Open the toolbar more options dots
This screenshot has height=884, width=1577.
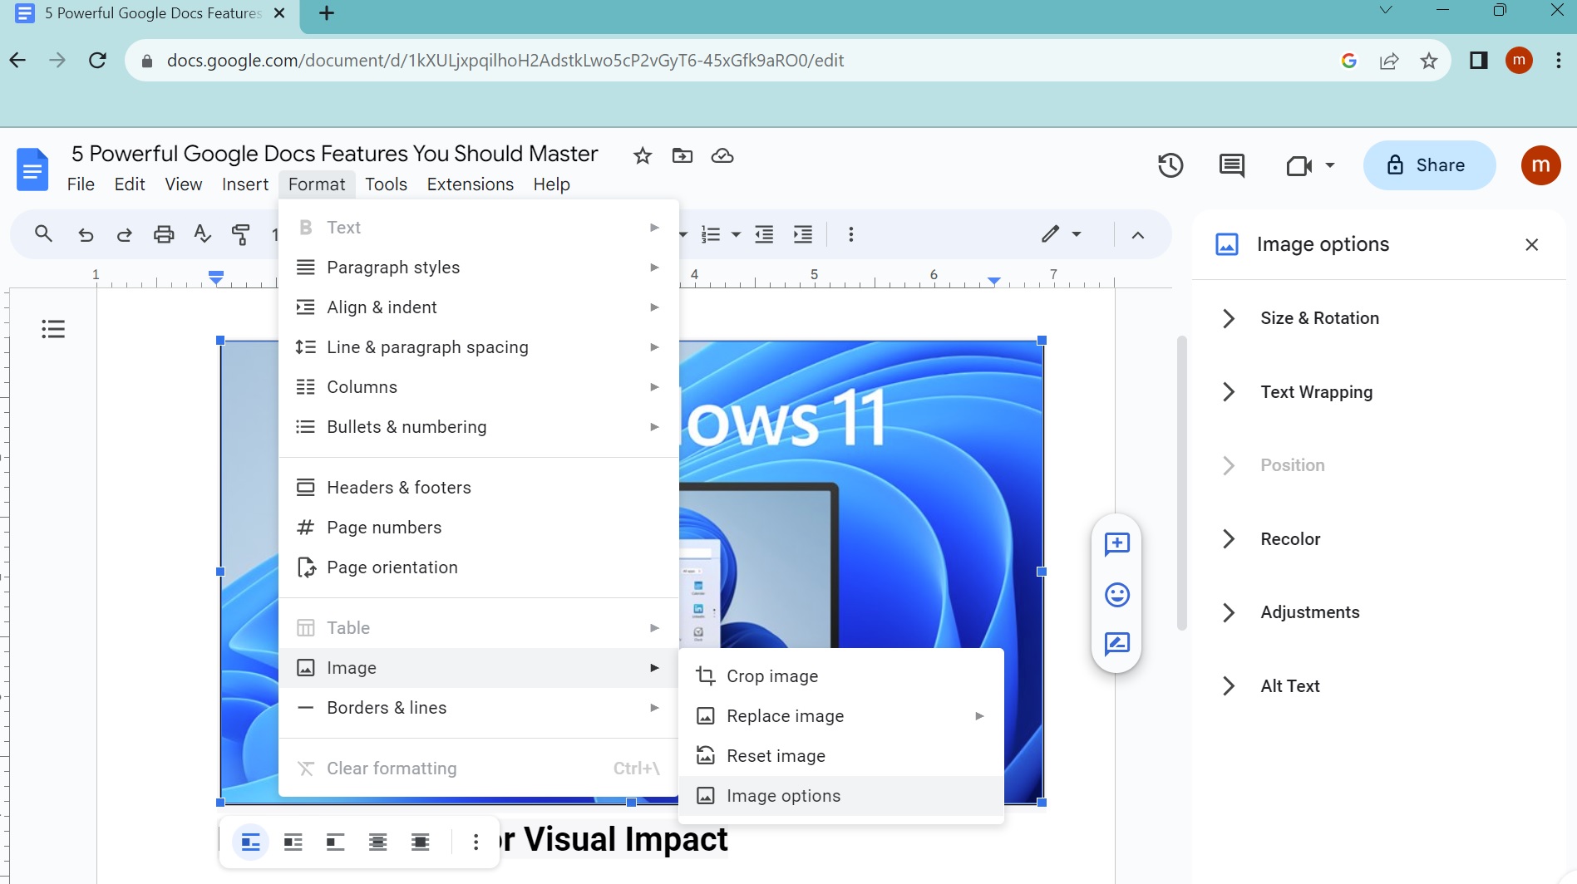850,234
